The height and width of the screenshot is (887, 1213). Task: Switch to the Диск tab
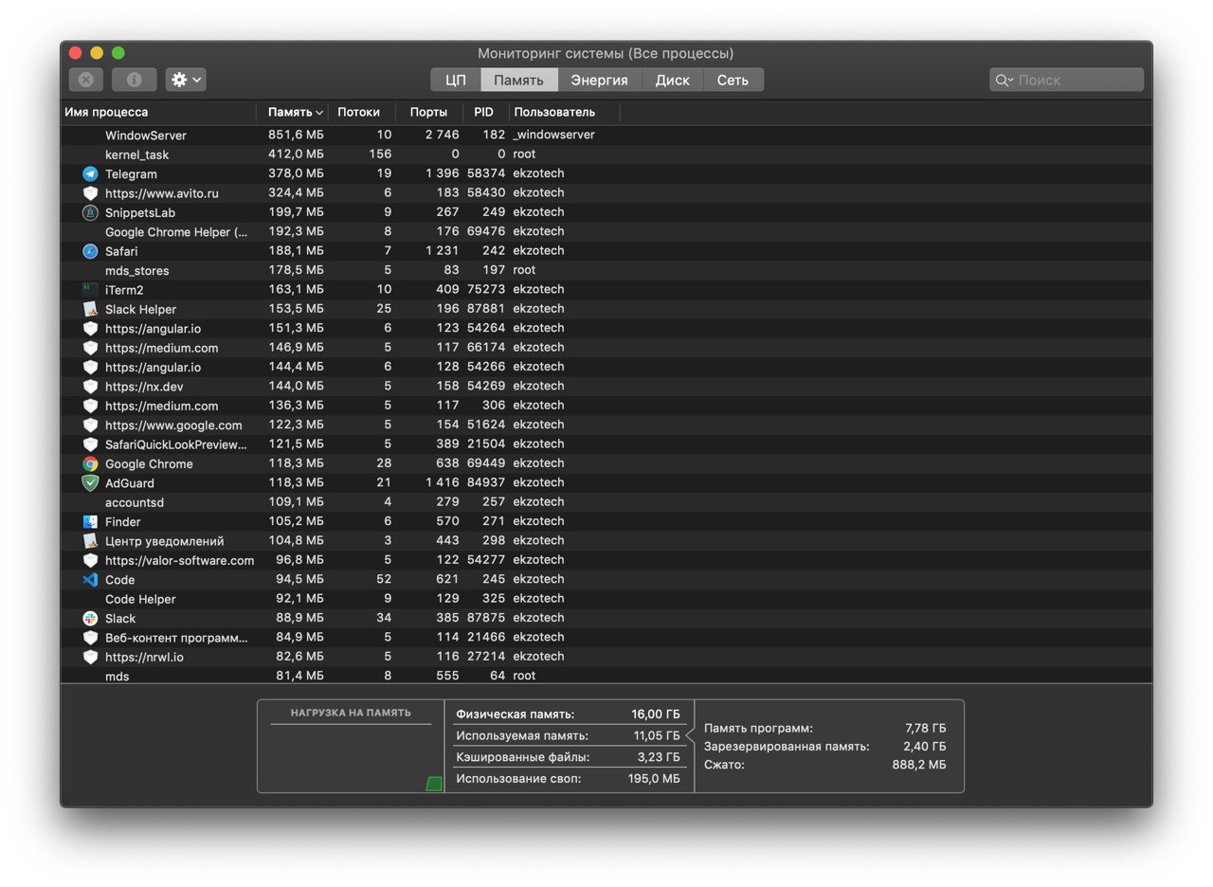(x=672, y=80)
